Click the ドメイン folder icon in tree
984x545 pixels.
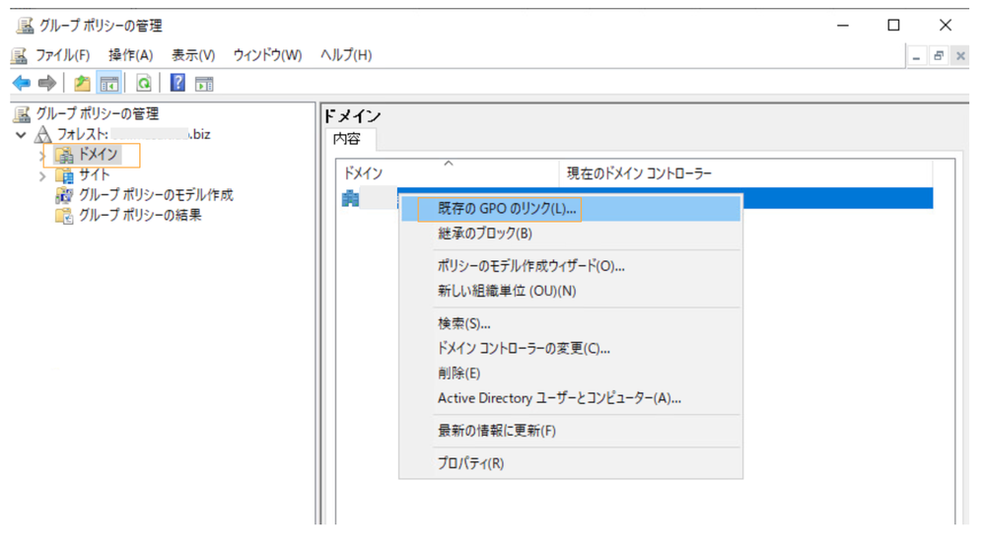(64, 155)
